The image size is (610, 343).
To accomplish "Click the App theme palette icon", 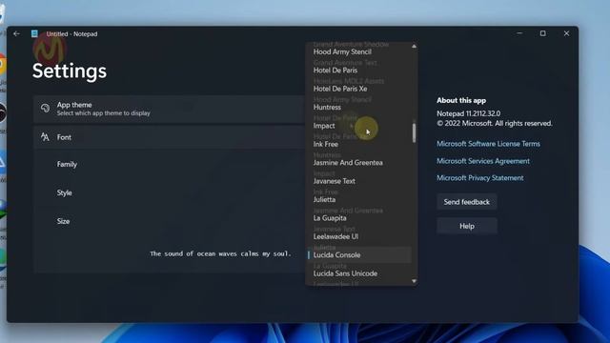I will 45,109.
